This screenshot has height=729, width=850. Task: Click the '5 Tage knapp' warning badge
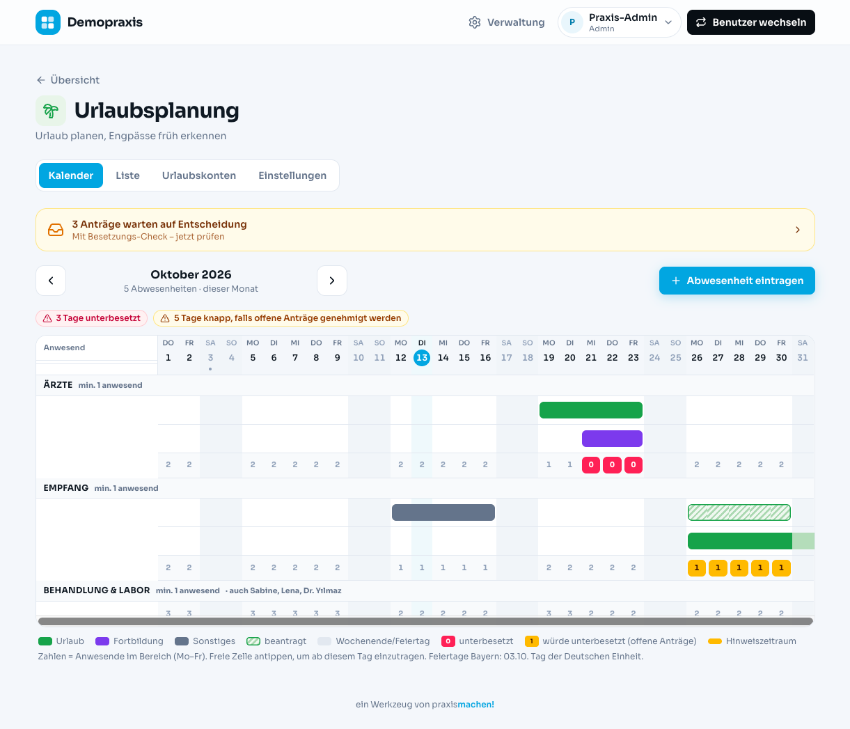[x=281, y=318]
